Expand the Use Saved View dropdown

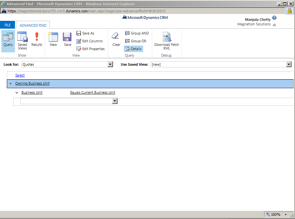pyautogui.click(x=288, y=64)
